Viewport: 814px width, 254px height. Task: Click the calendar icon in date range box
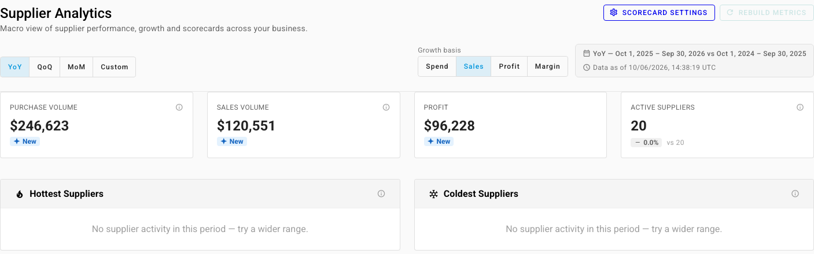coord(587,54)
